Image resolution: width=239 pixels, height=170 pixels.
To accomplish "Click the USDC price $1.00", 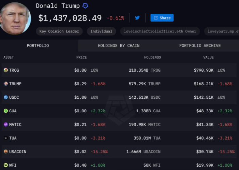I will click(x=80, y=97).
